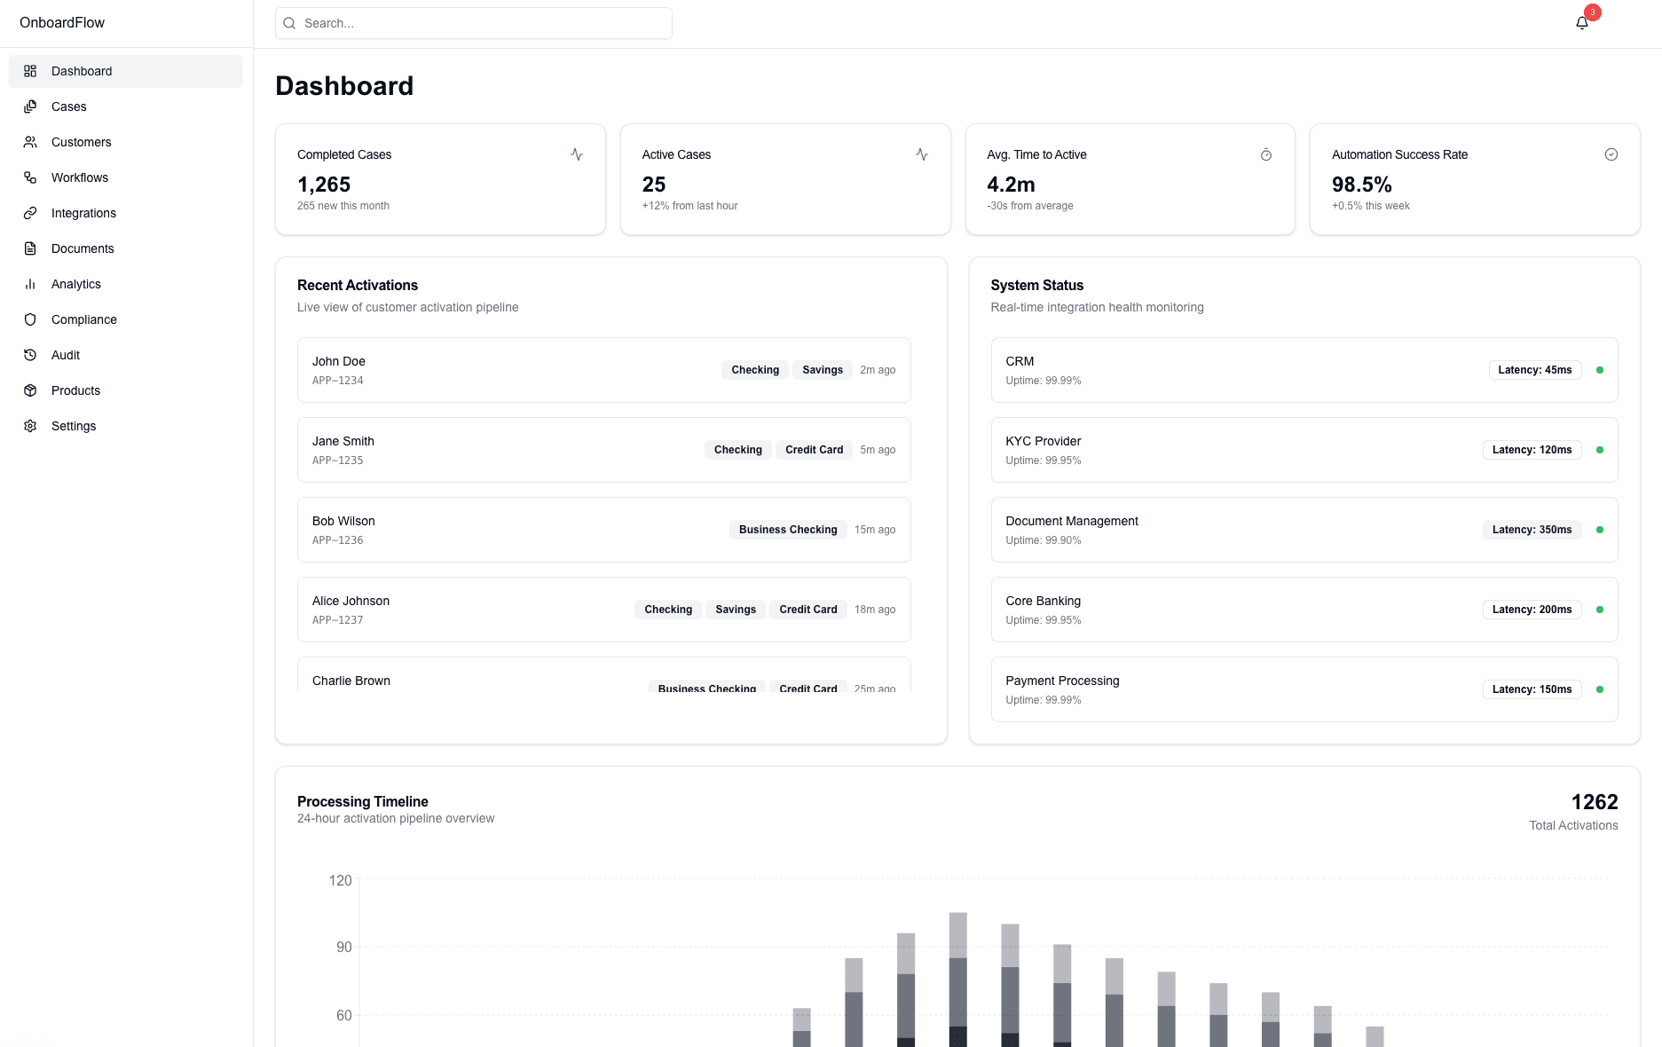Click the check circle icon on Automation card

pos(1611,154)
